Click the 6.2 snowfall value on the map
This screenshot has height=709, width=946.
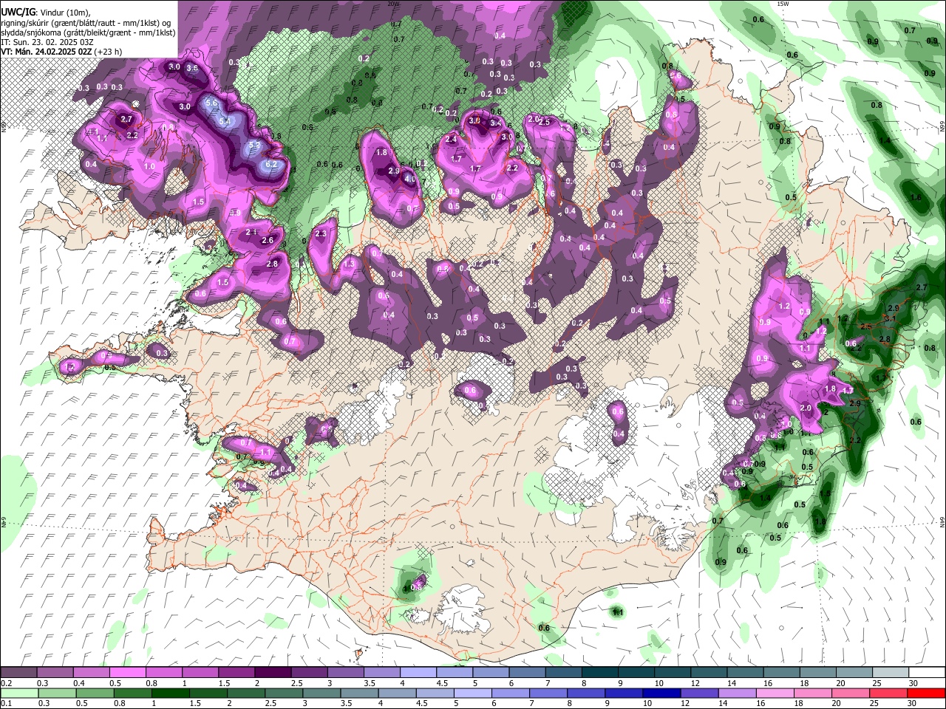pyautogui.click(x=270, y=164)
